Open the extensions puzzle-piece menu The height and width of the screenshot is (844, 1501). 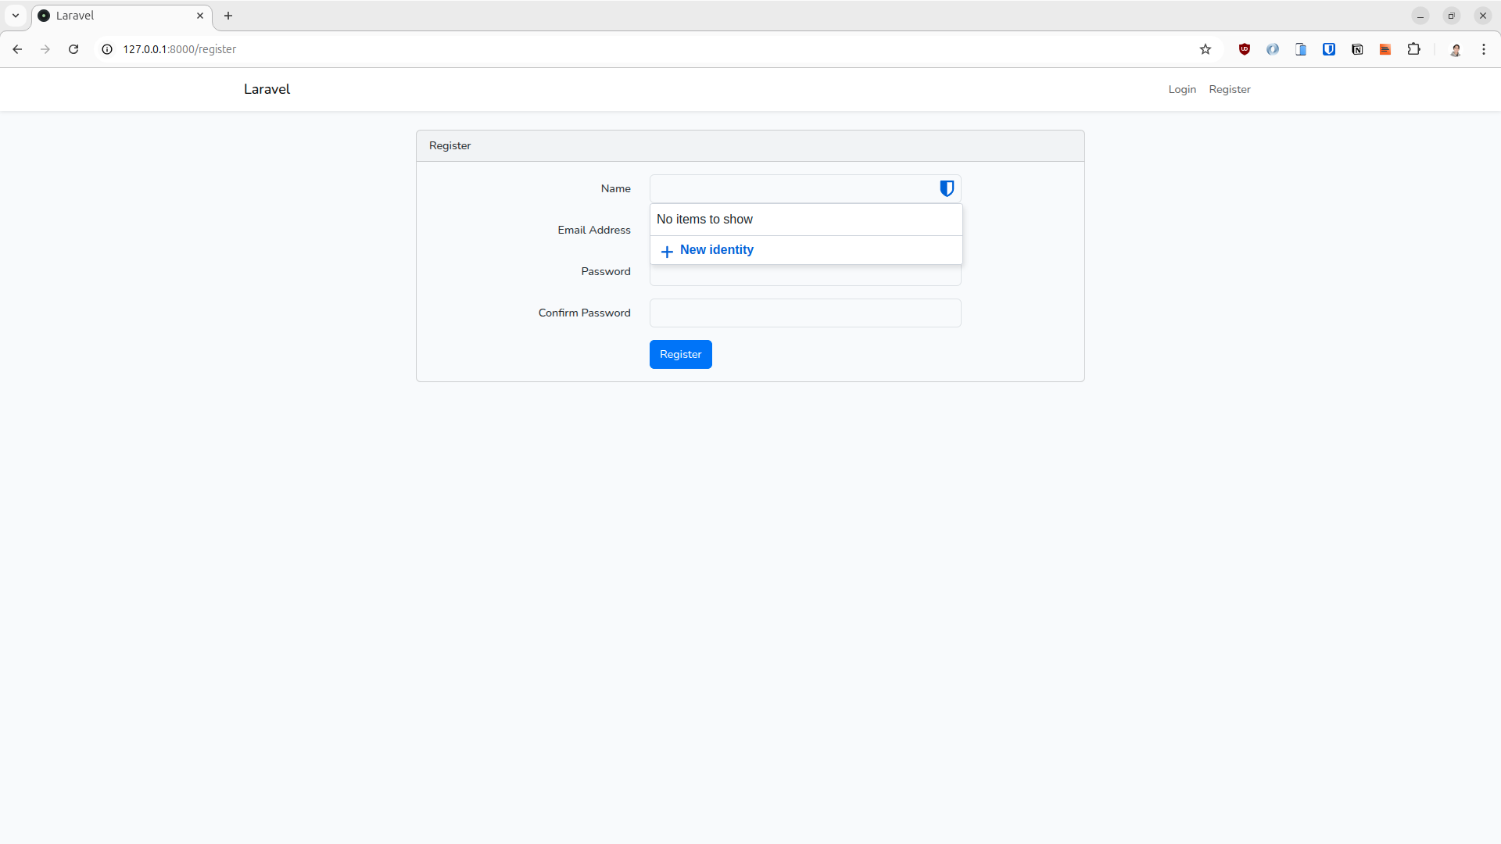1414,49
